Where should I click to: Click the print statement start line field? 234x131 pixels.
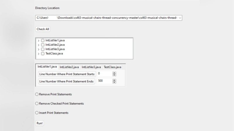[104, 74]
